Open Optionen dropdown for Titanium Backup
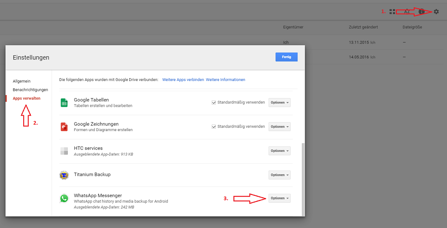447x228 pixels. click(280, 175)
